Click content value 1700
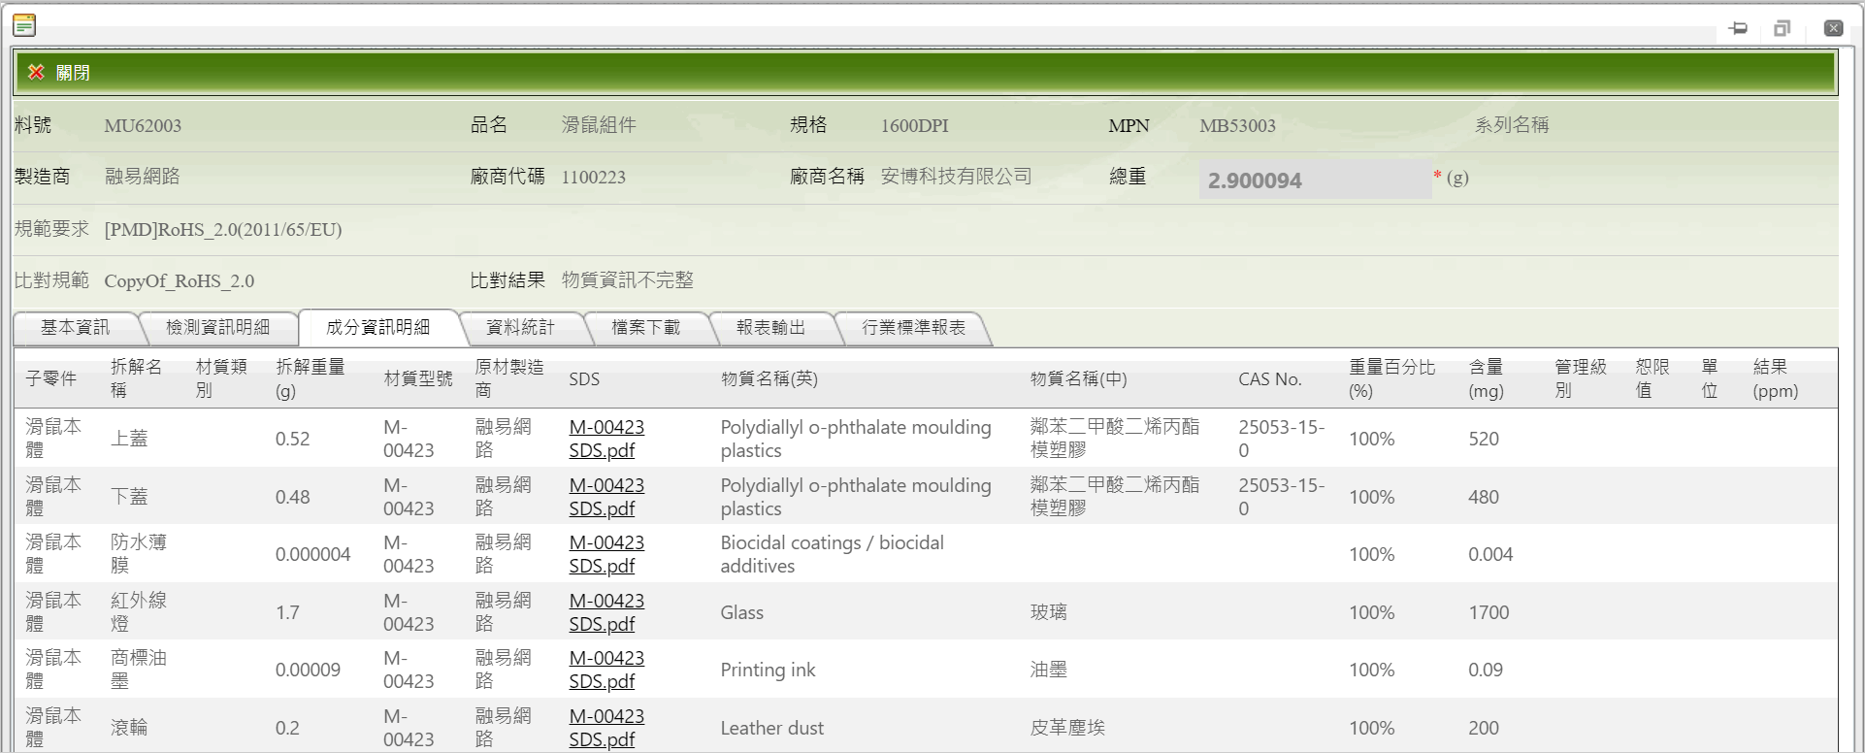Image resolution: width=1865 pixels, height=753 pixels. [1489, 612]
